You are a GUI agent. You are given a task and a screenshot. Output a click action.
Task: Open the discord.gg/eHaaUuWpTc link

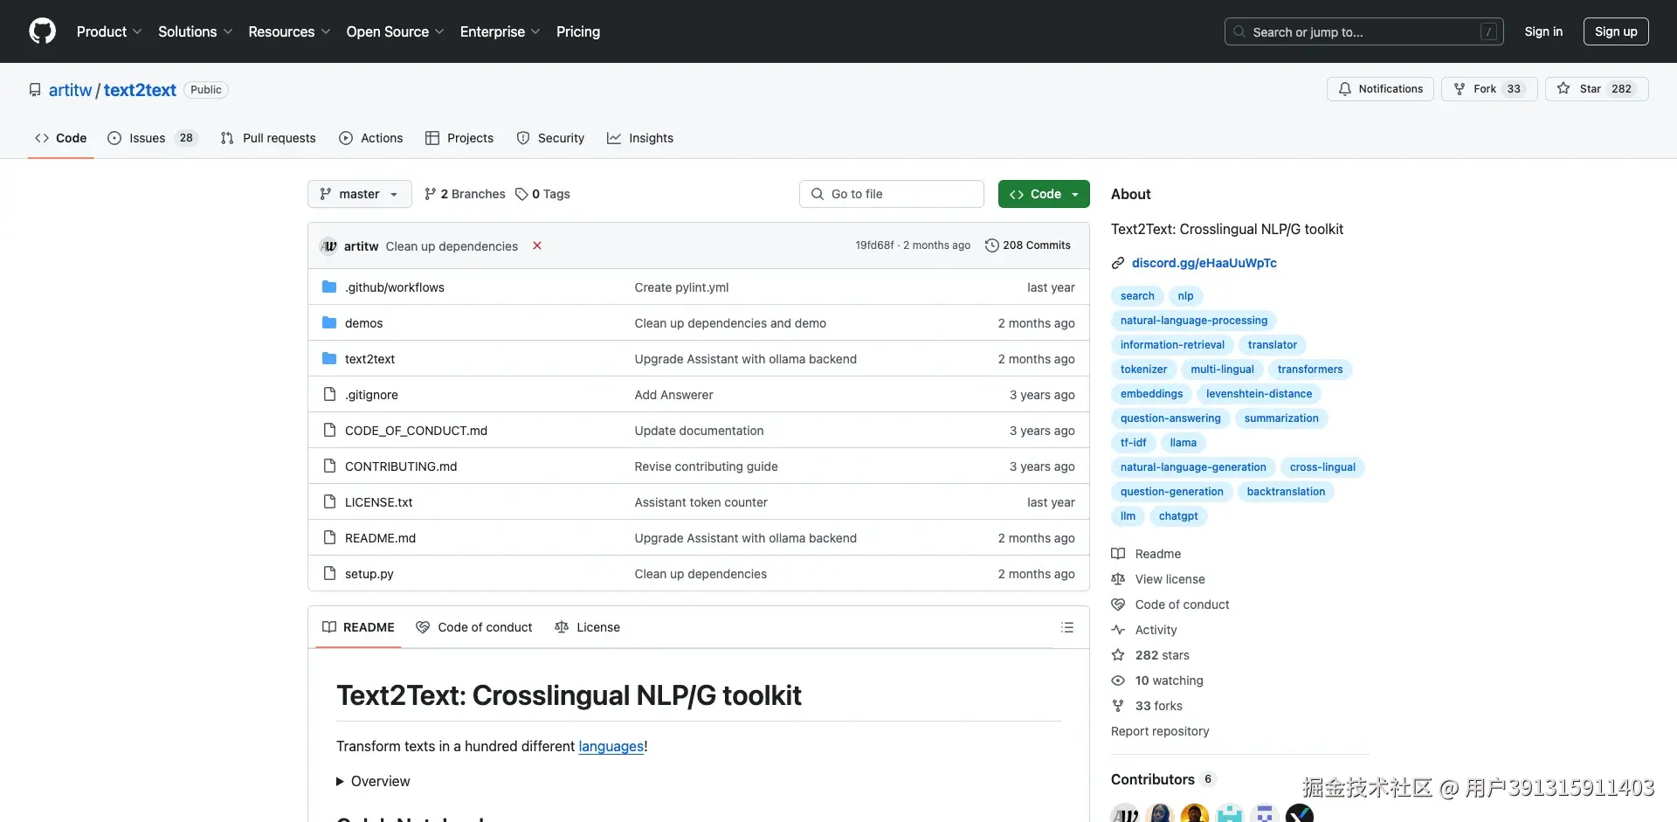[1204, 263]
